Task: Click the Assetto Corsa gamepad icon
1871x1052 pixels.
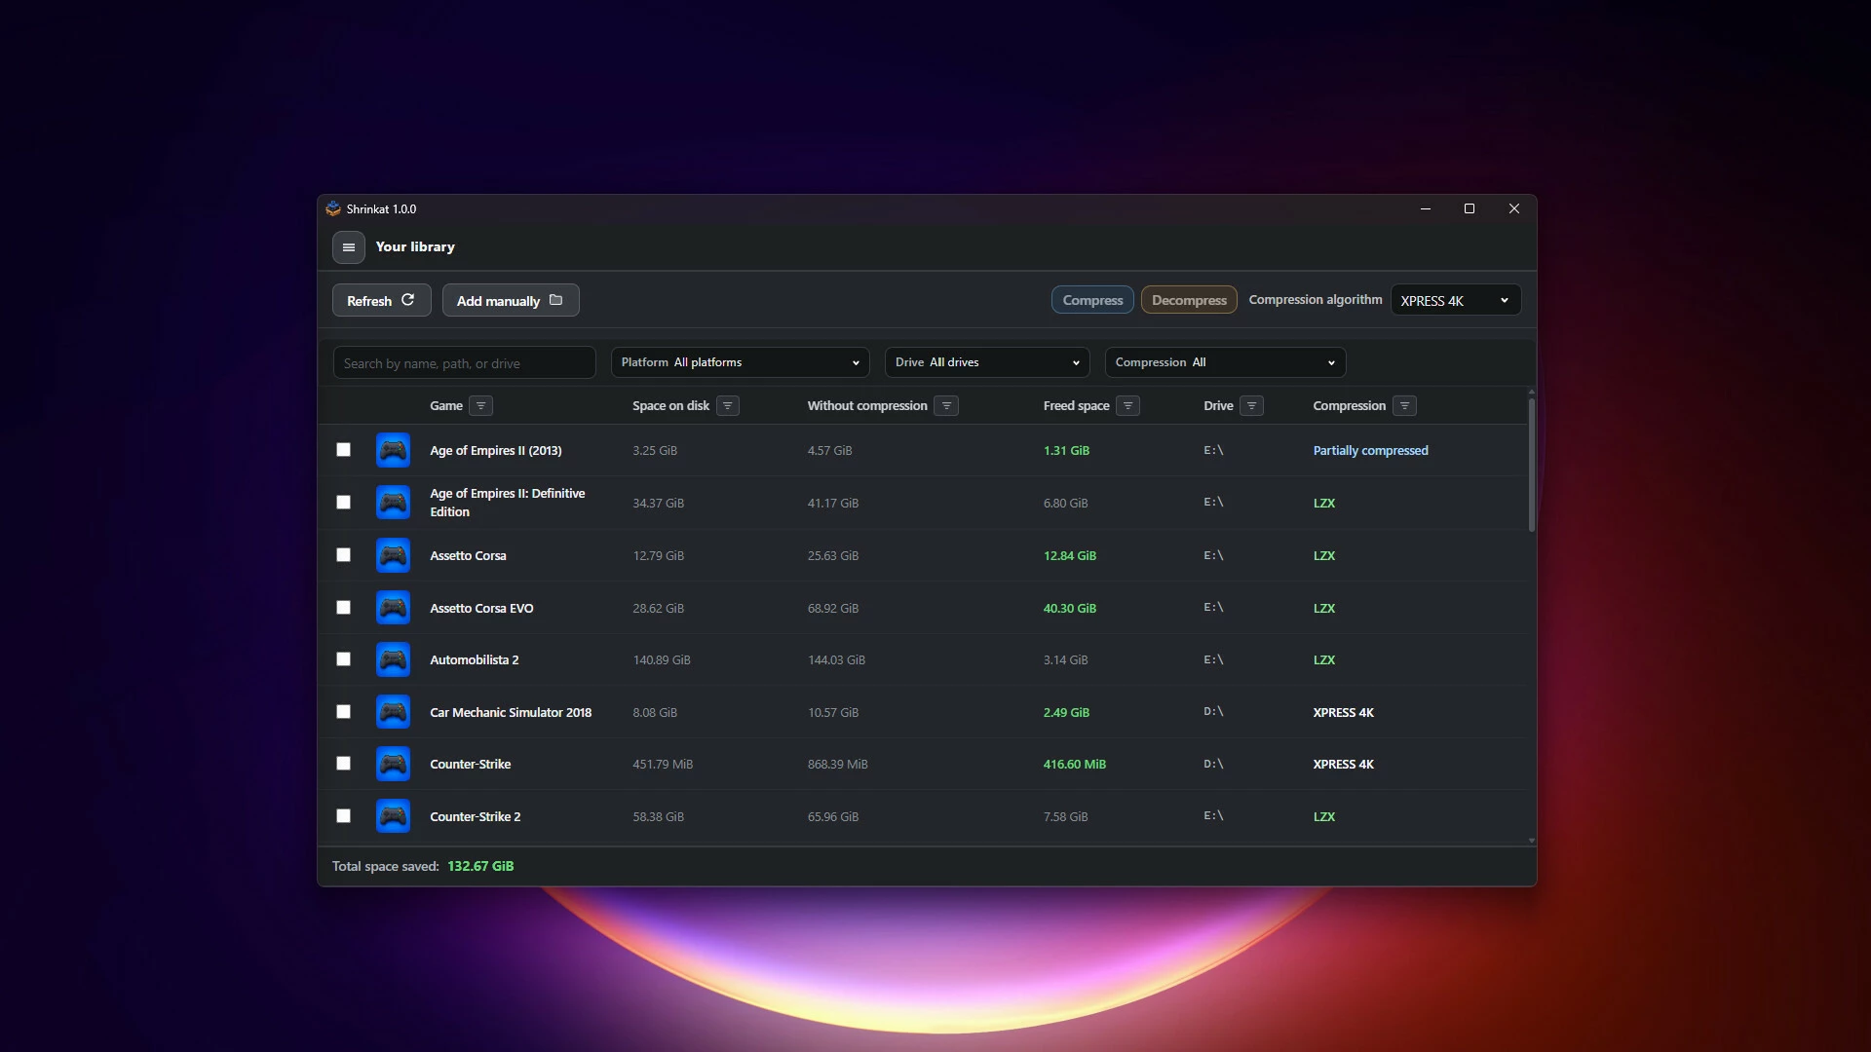Action: 393,555
